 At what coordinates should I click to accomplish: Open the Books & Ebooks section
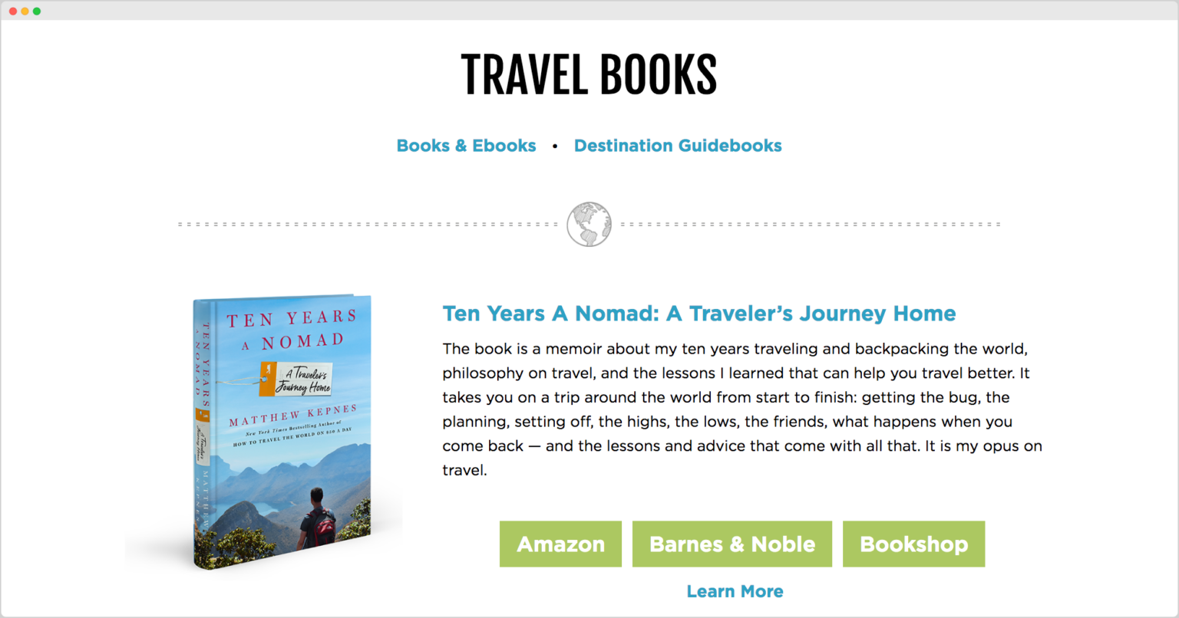coord(466,145)
